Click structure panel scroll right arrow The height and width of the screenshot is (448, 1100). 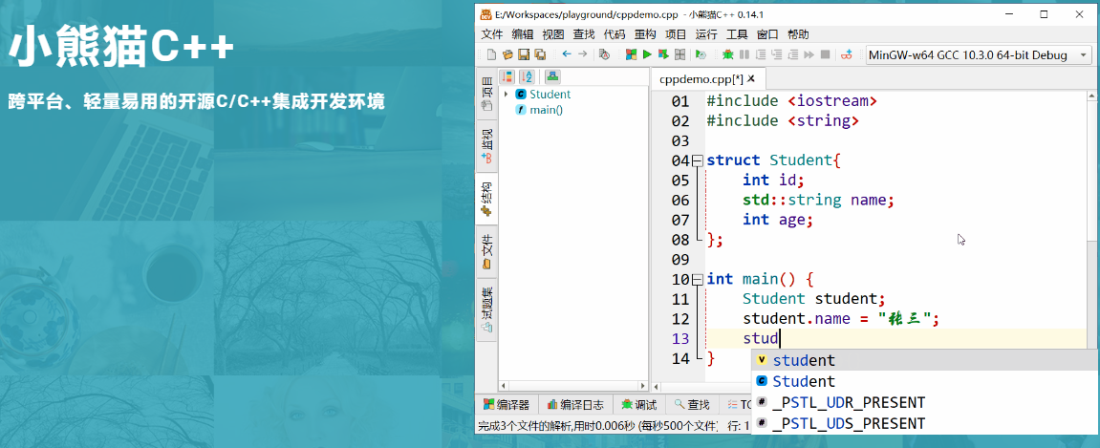click(642, 386)
